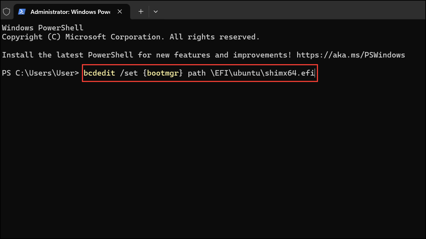Click the path argument of the bcdedit command
This screenshot has height=239, width=426.
(196, 73)
